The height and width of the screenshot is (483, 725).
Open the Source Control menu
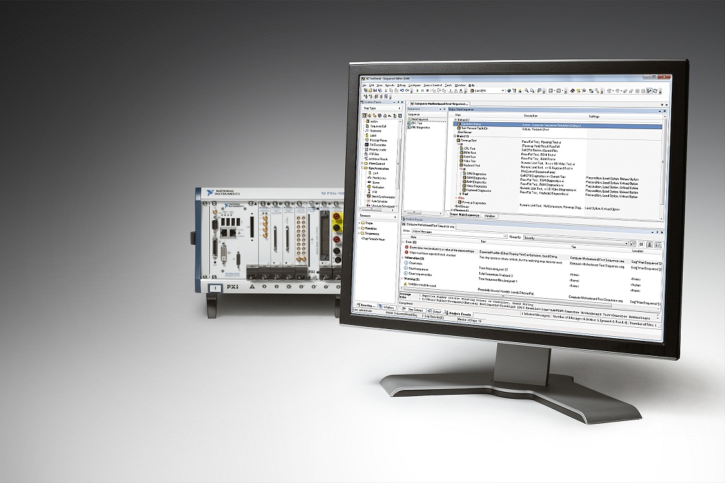click(433, 85)
